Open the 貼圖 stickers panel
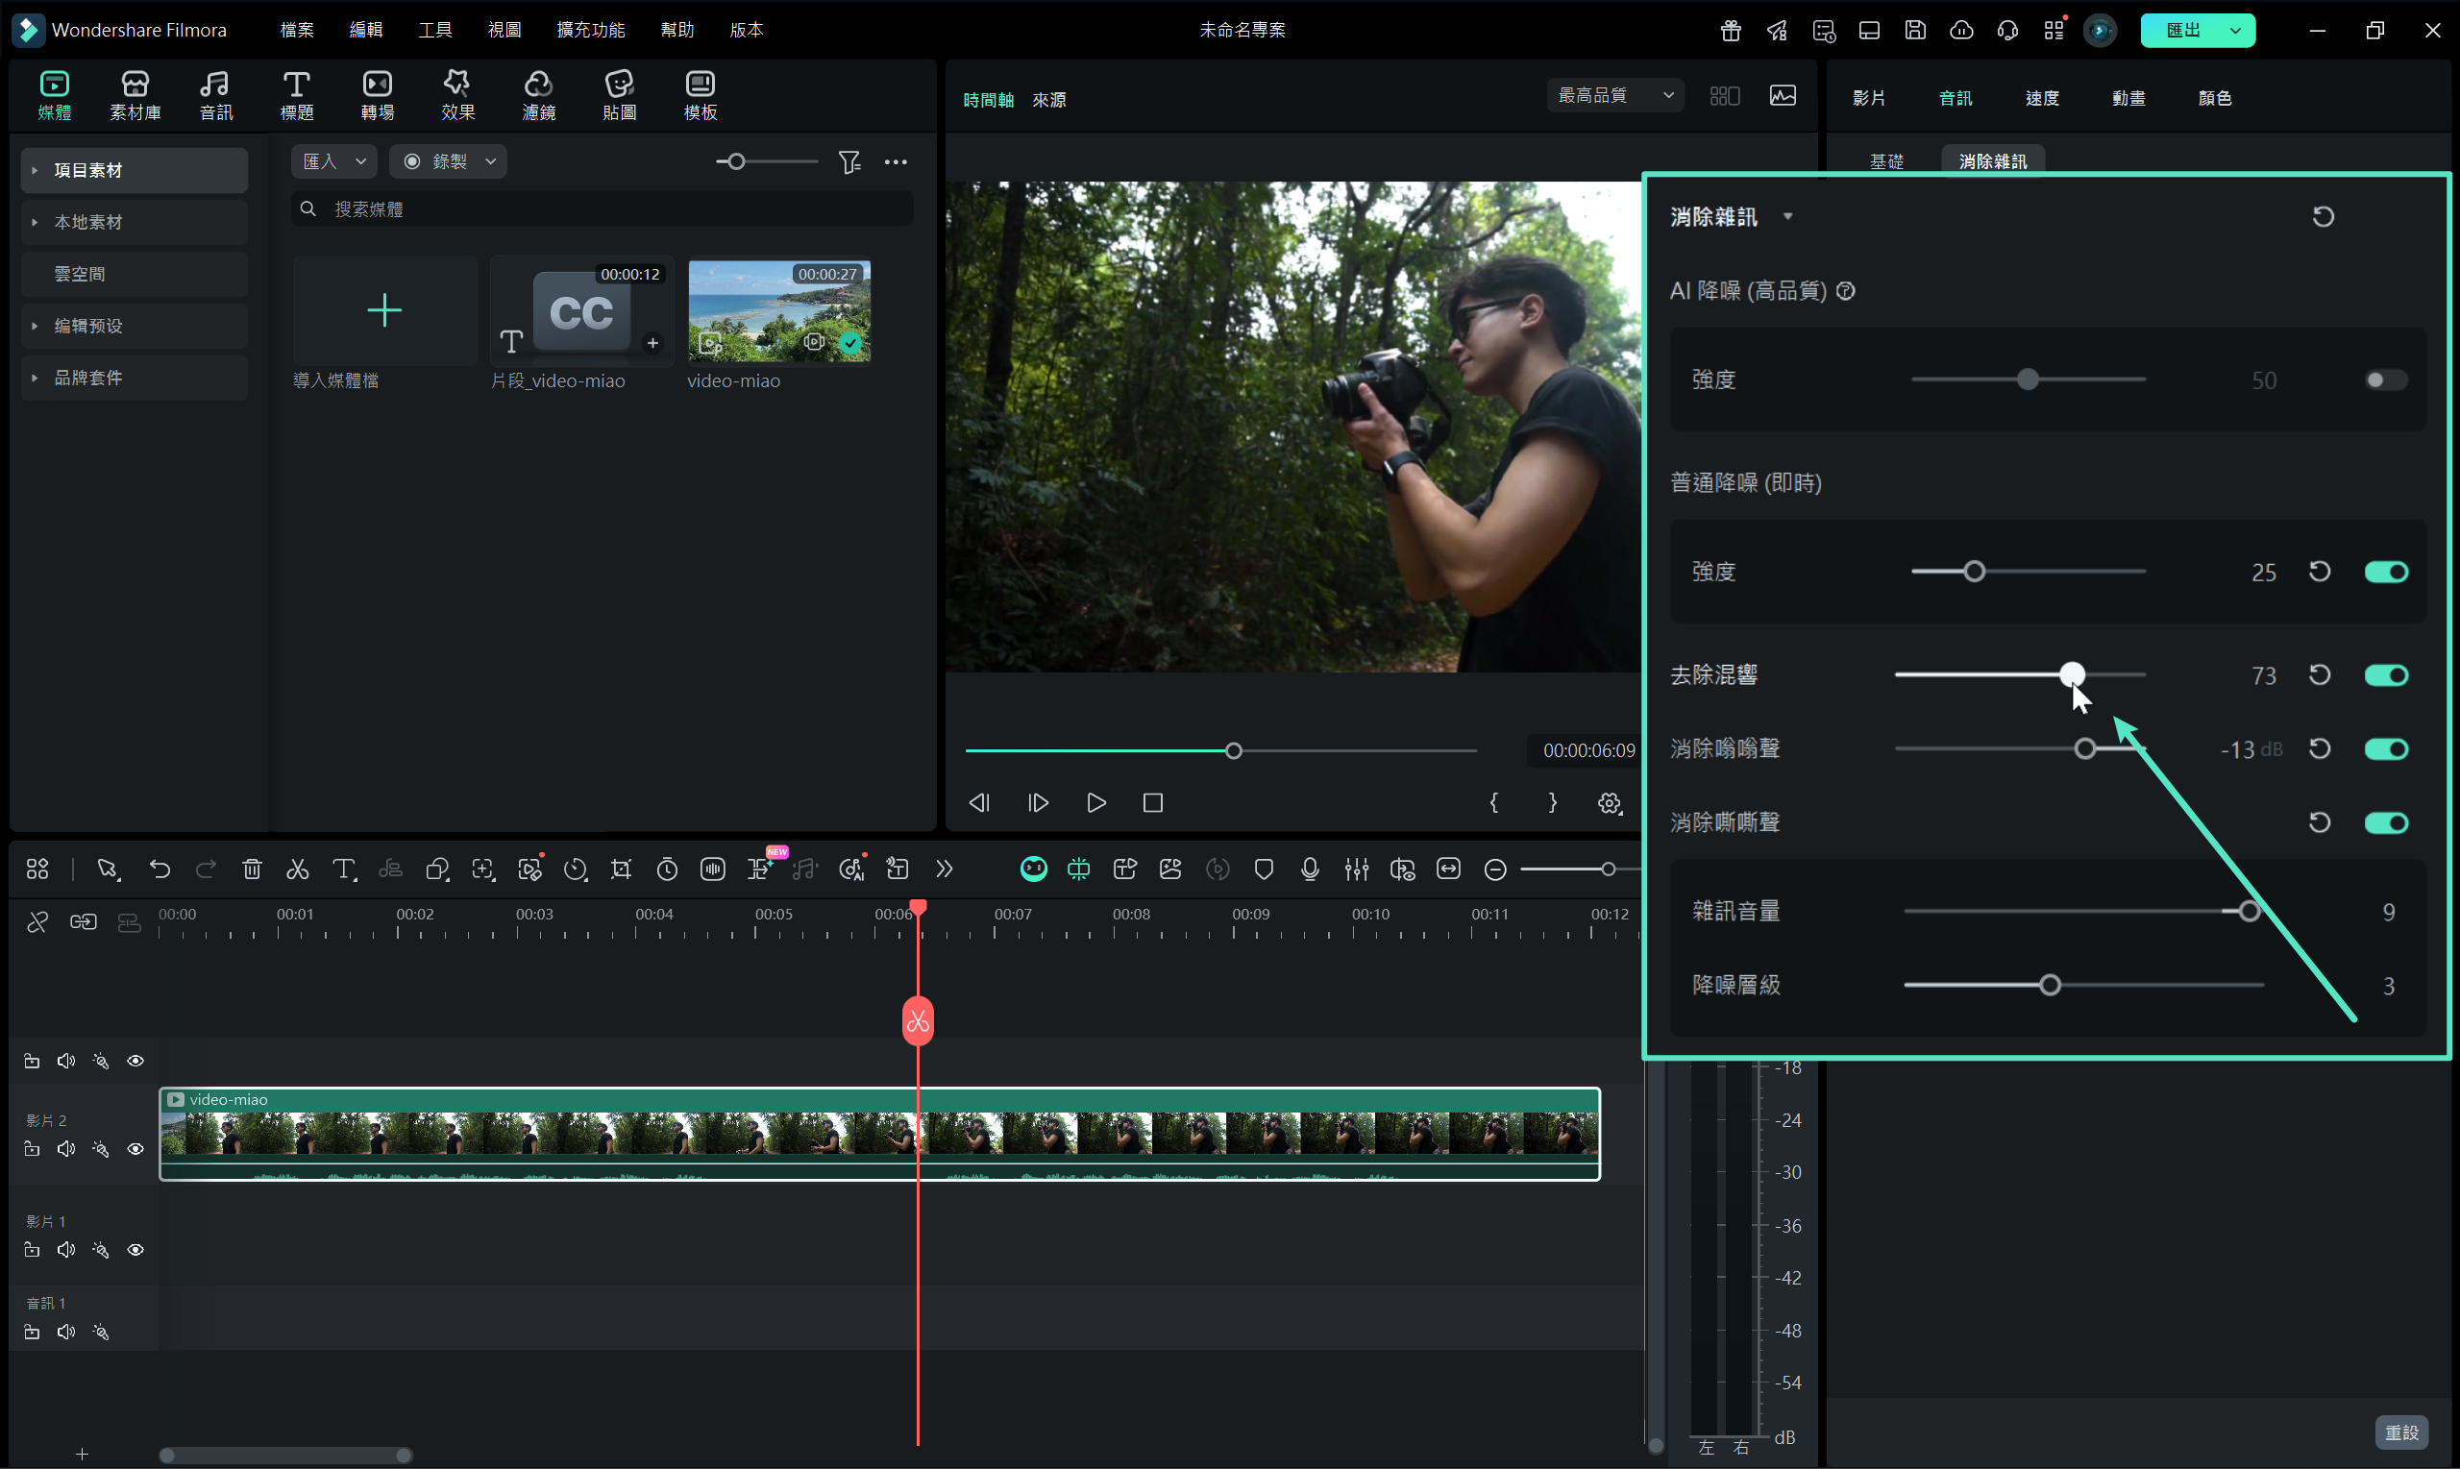 [619, 95]
